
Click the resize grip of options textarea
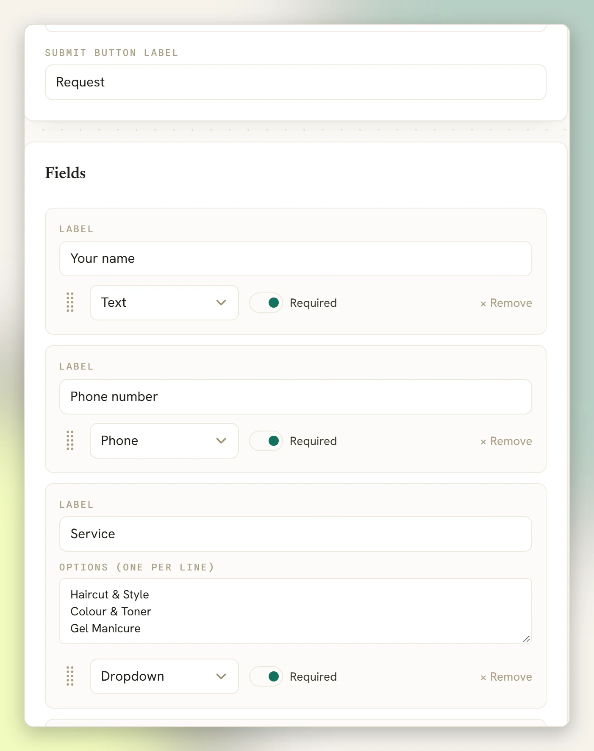526,639
